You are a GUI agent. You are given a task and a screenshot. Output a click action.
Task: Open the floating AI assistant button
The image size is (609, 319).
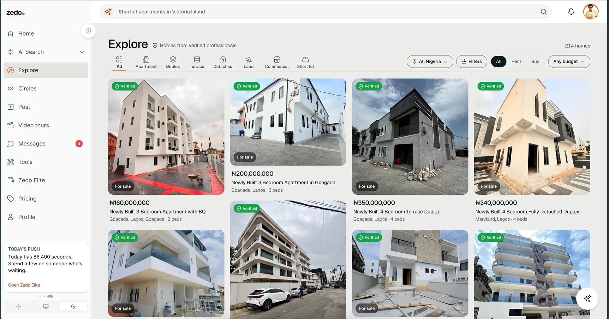pos(587,299)
